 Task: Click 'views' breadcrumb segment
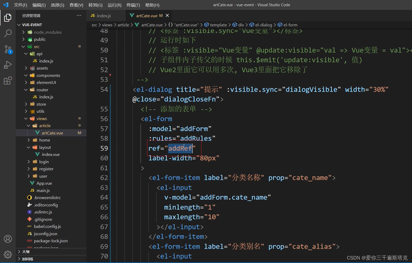point(107,25)
